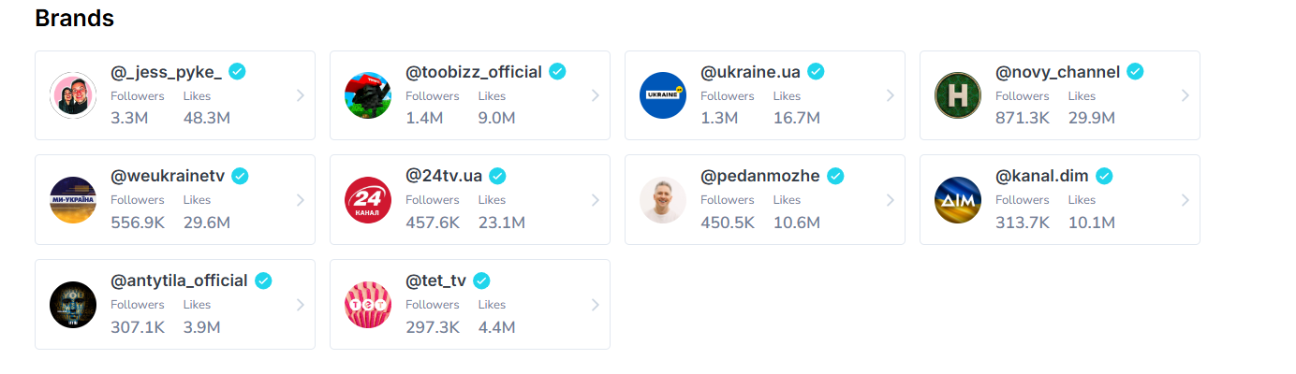The height and width of the screenshot is (374, 1296).
Task: Click the Novy channel green H logo
Action: pyautogui.click(x=958, y=95)
